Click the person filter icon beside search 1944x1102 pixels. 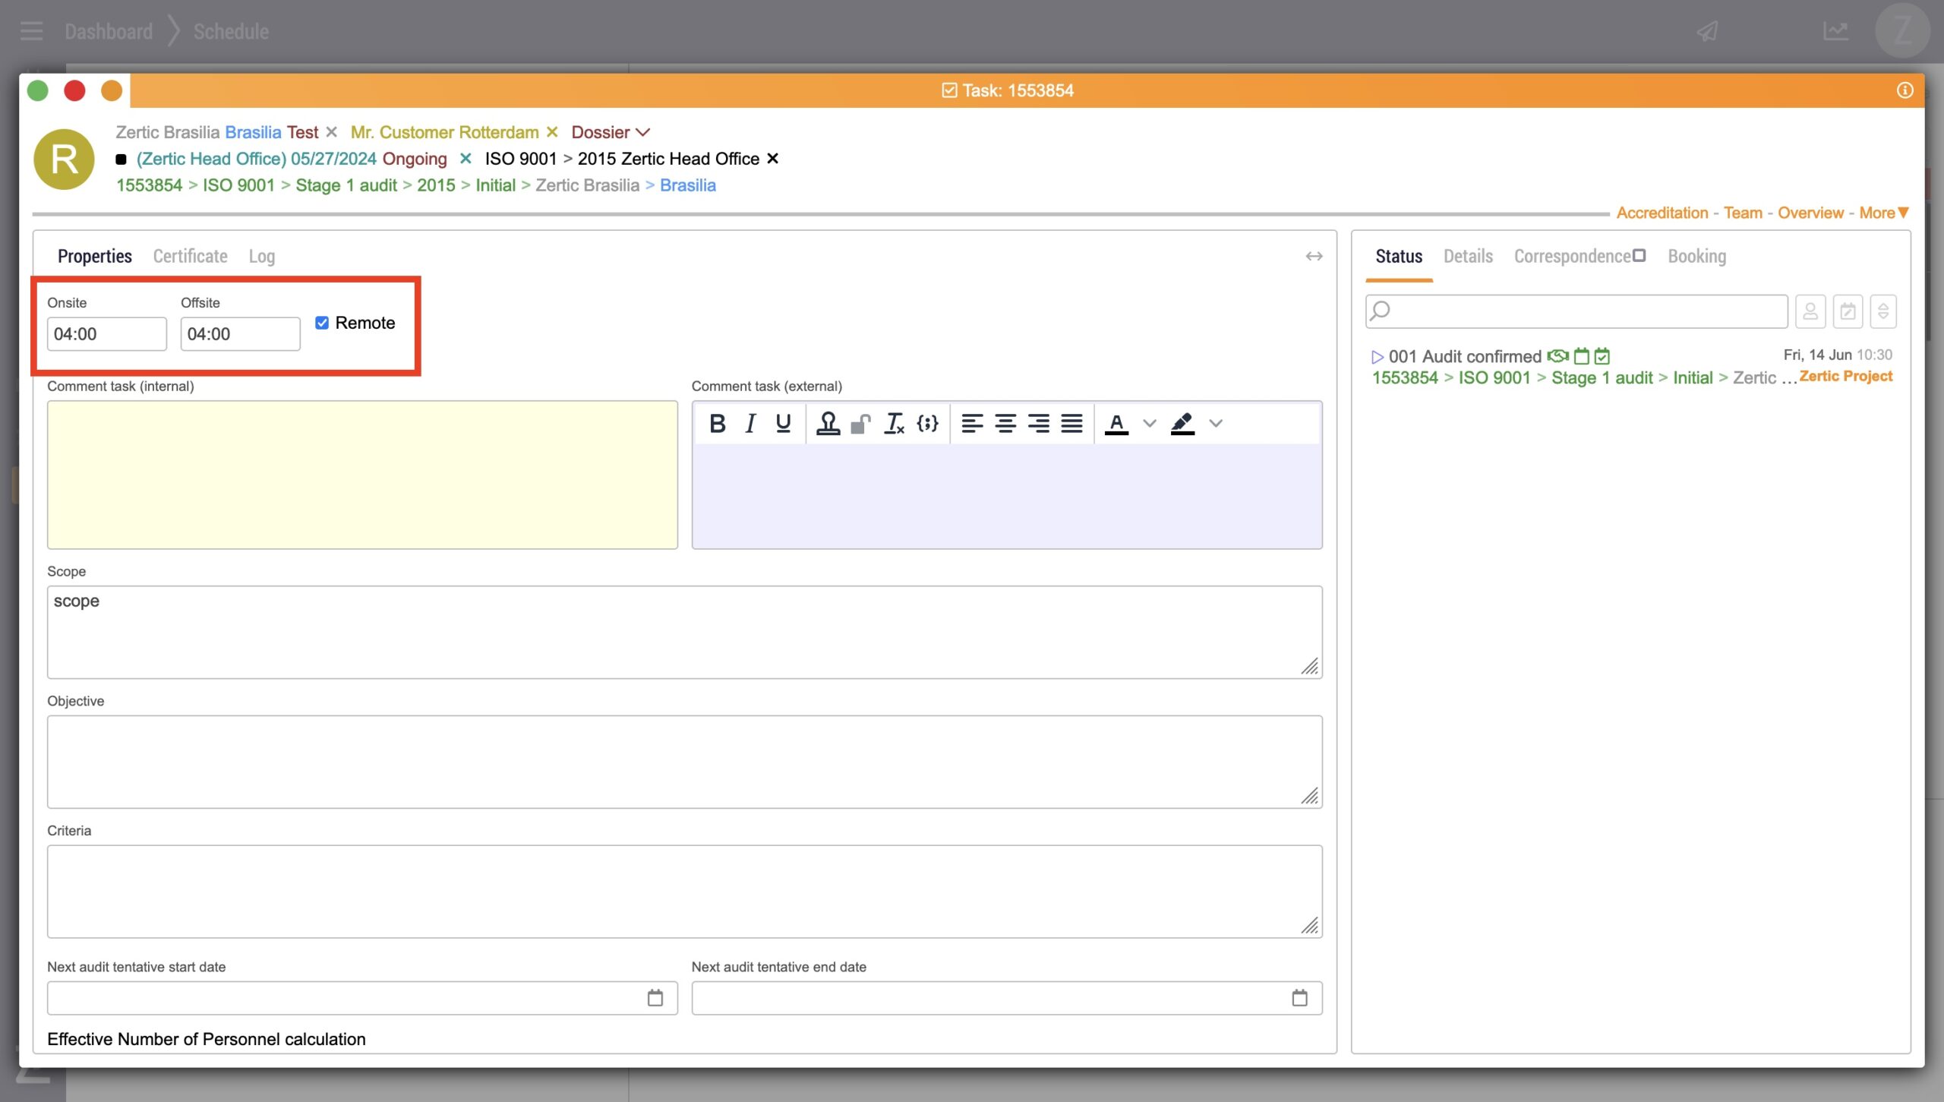click(x=1810, y=311)
